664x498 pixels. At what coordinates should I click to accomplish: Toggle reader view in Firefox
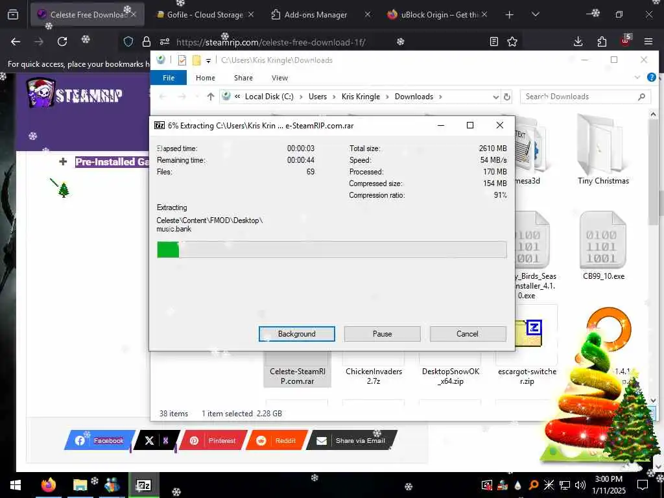(493, 41)
